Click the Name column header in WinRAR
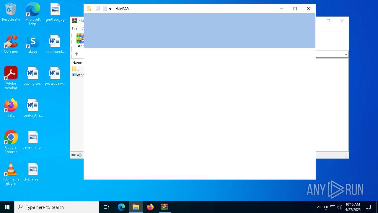Viewport: 378px width, 213px height. 77,63
